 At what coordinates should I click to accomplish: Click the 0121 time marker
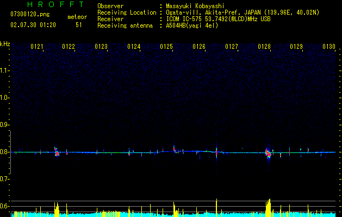(x=36, y=46)
